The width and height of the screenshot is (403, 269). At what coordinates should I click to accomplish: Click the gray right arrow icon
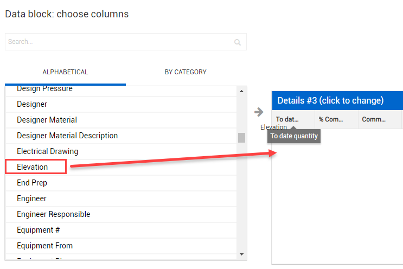click(259, 112)
